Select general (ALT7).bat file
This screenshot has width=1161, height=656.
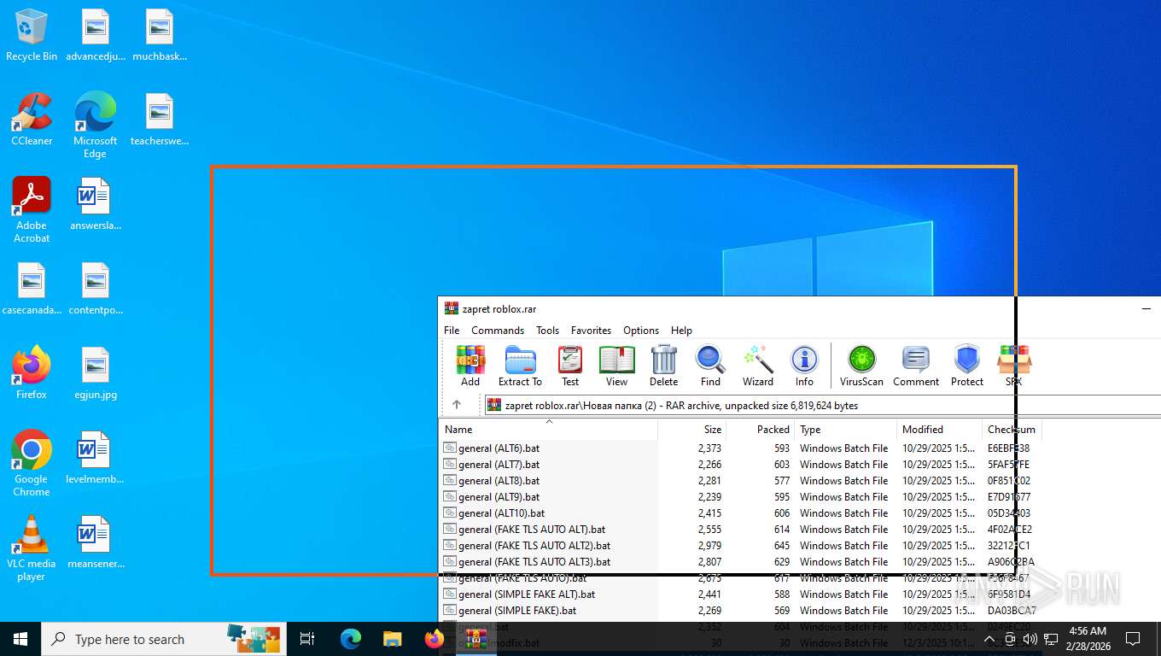pos(499,465)
